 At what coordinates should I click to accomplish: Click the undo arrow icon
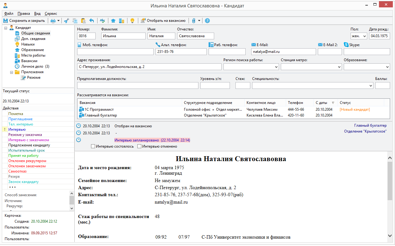click(x=91, y=21)
